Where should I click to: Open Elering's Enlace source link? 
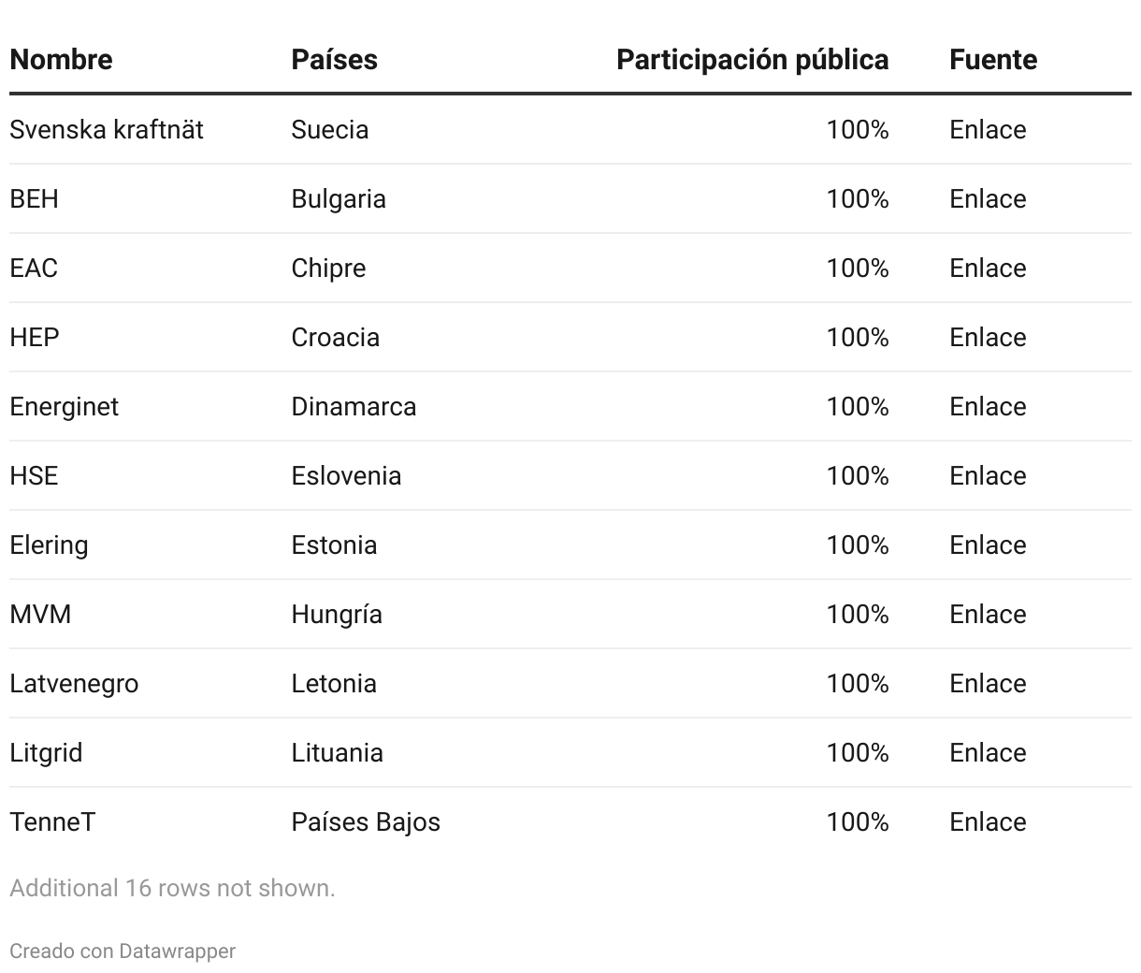(987, 545)
